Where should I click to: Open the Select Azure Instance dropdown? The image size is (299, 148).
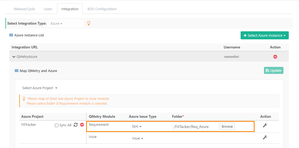click(x=265, y=36)
